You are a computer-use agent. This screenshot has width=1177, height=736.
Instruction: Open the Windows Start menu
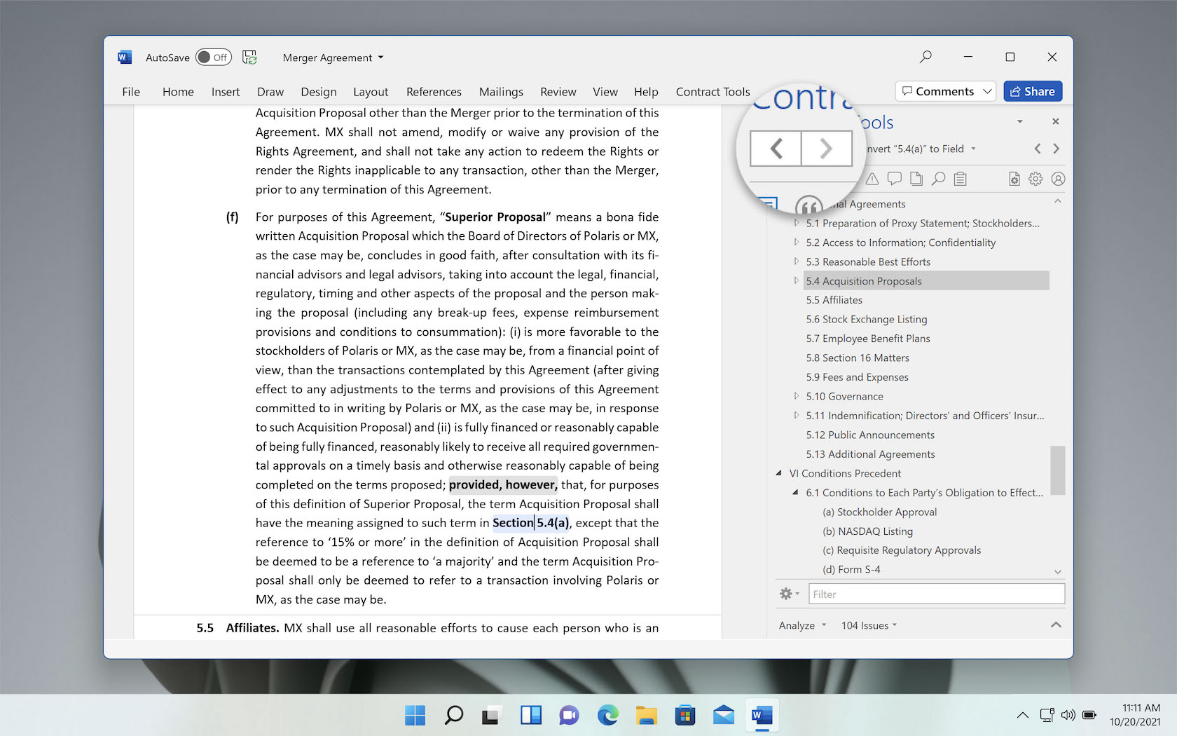tap(415, 715)
